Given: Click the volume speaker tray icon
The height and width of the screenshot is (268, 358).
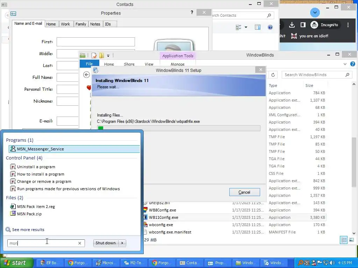Looking at the screenshot, I should (332, 263).
